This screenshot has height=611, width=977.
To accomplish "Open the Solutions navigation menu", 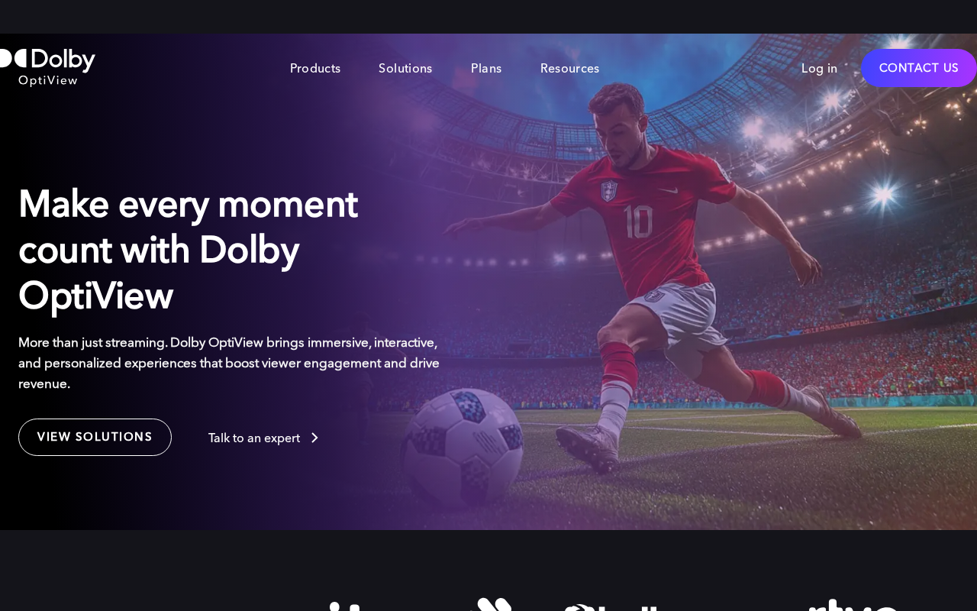I will 405,69.
